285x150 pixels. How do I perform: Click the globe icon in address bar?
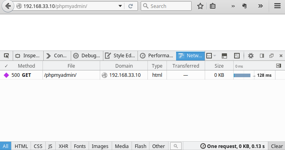coord(19,6)
